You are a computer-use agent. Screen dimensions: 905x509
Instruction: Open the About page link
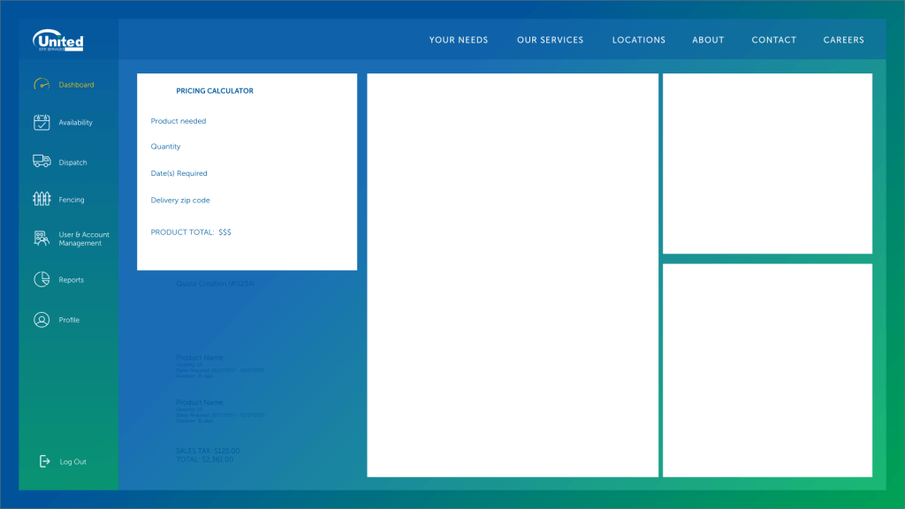point(708,40)
